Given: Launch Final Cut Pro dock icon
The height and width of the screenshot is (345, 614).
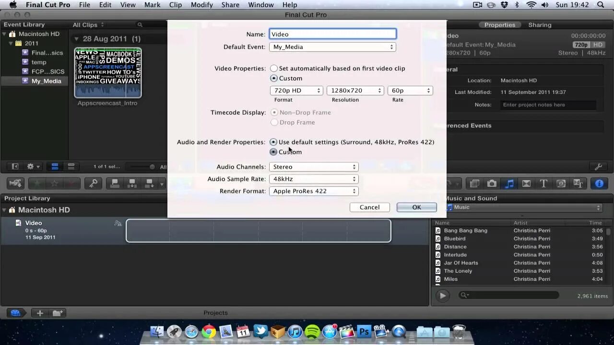Looking at the screenshot, I should (346, 332).
